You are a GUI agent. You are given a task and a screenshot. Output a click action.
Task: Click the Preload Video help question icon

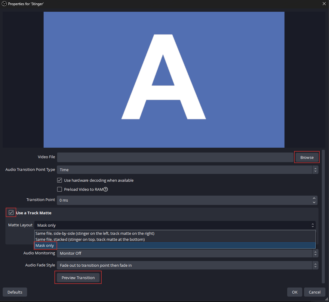pos(106,190)
